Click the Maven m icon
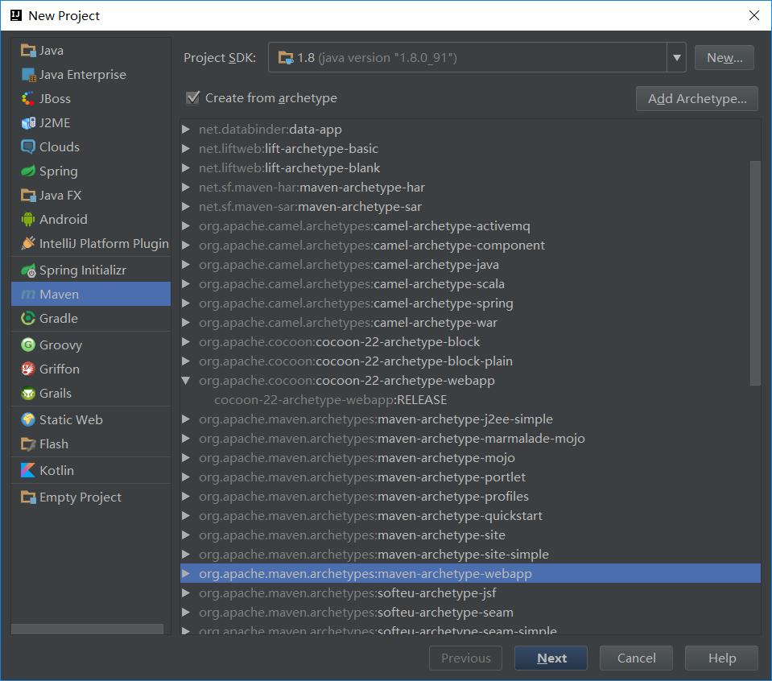The height and width of the screenshot is (681, 772). [28, 295]
